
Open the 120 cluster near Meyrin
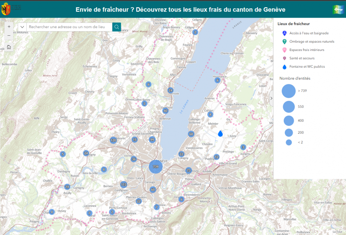coord(113,140)
